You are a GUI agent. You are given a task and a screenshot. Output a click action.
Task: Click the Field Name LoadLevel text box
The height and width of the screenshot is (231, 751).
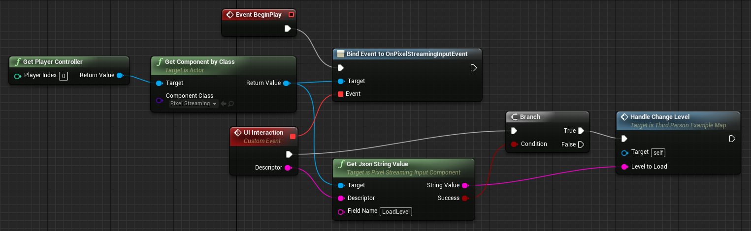396,212
